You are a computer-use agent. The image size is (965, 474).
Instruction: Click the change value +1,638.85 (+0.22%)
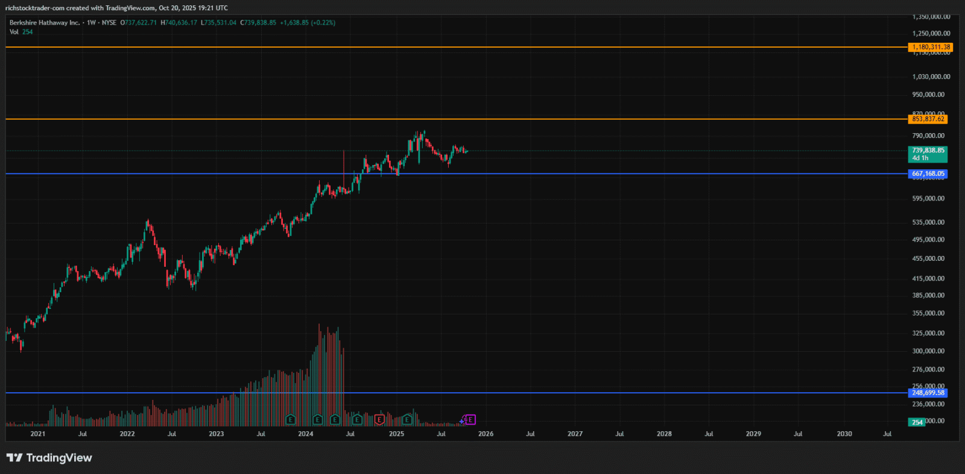[x=308, y=23]
